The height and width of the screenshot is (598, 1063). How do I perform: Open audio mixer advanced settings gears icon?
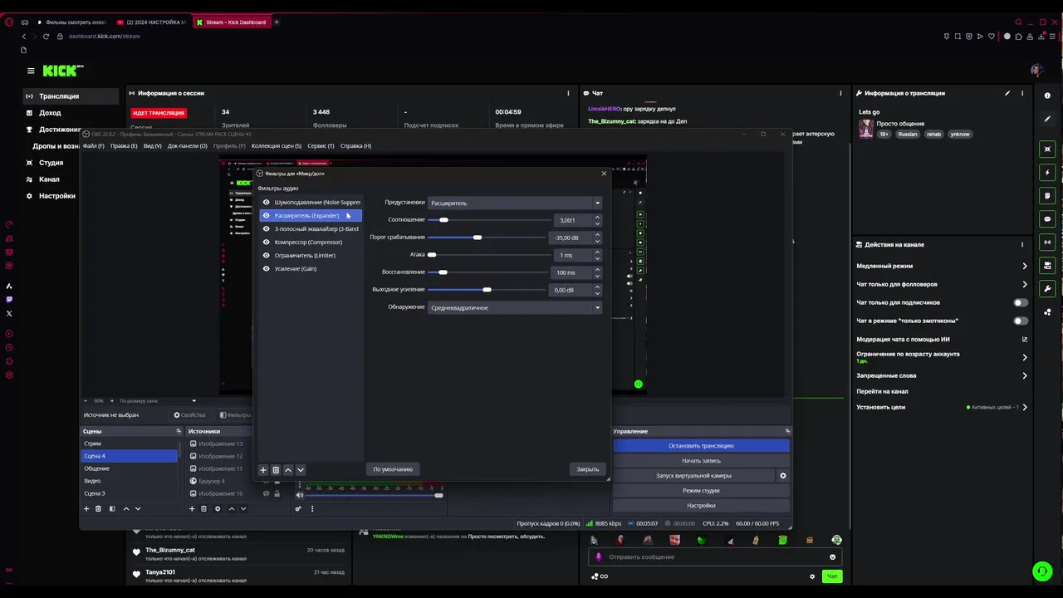click(x=298, y=508)
